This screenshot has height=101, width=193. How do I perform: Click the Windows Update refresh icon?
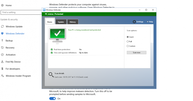click(x=3, y=26)
